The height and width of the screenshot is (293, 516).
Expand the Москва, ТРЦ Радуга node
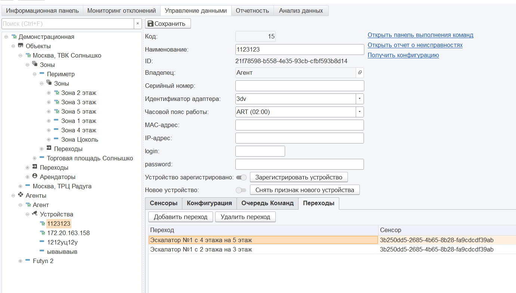[x=21, y=186]
